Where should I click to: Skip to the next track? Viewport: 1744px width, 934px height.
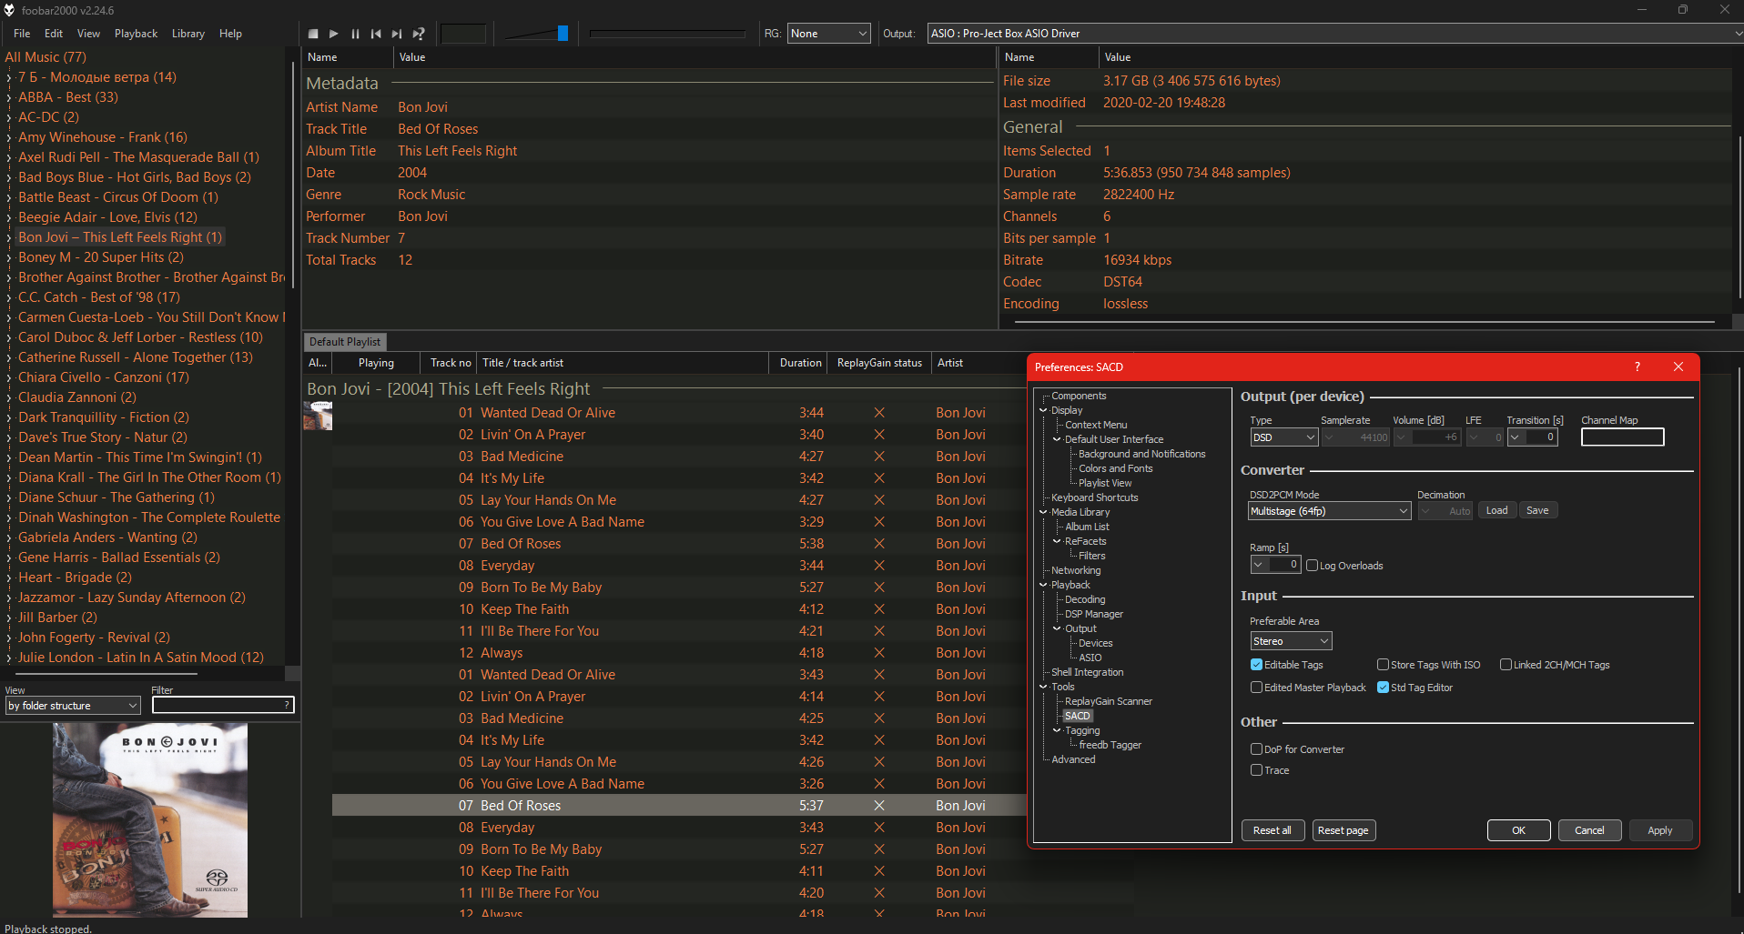point(397,34)
